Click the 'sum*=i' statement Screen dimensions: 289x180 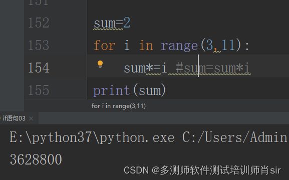(x=145, y=68)
